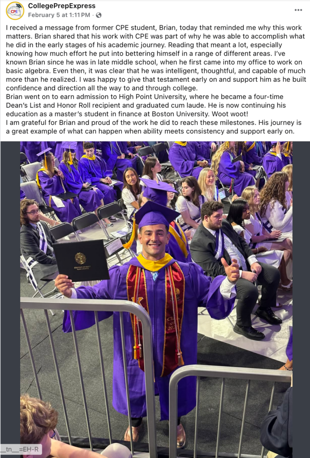The width and height of the screenshot is (310, 458).
Task: Click the final paragraph about milestones
Action: click(152, 127)
